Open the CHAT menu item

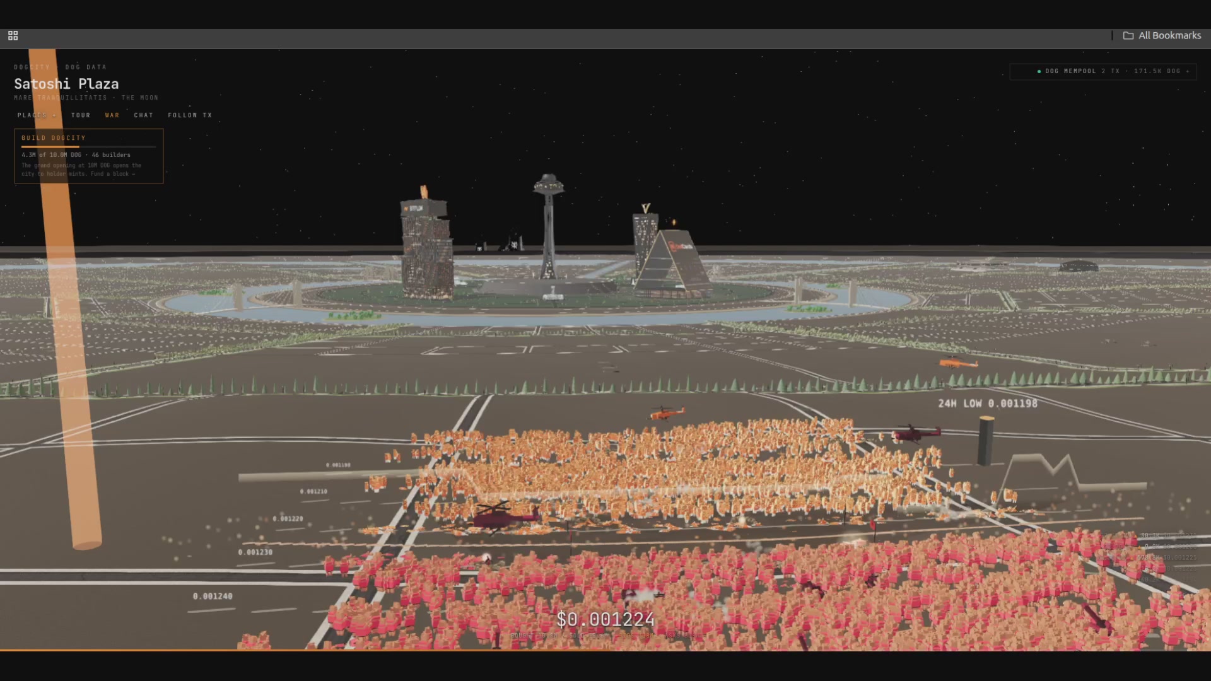[x=144, y=115]
